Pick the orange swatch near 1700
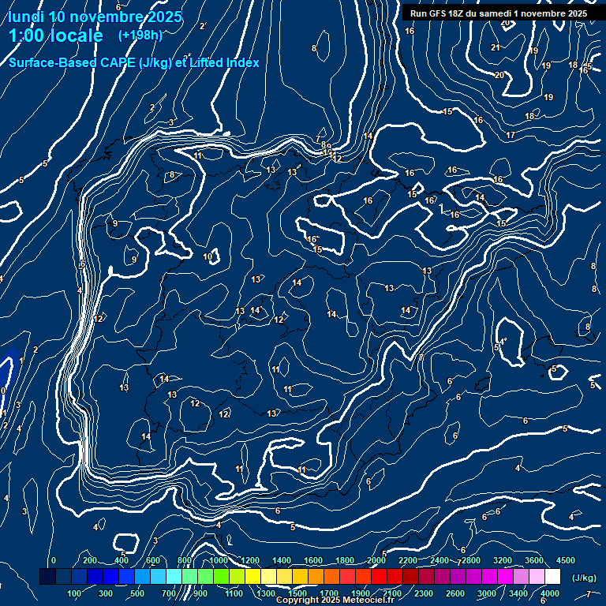The height and width of the screenshot is (606, 606). [x=331, y=578]
